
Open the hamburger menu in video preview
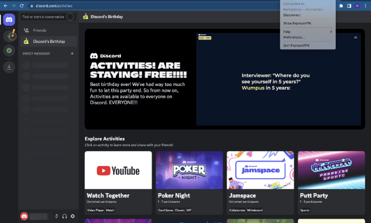[356, 37]
